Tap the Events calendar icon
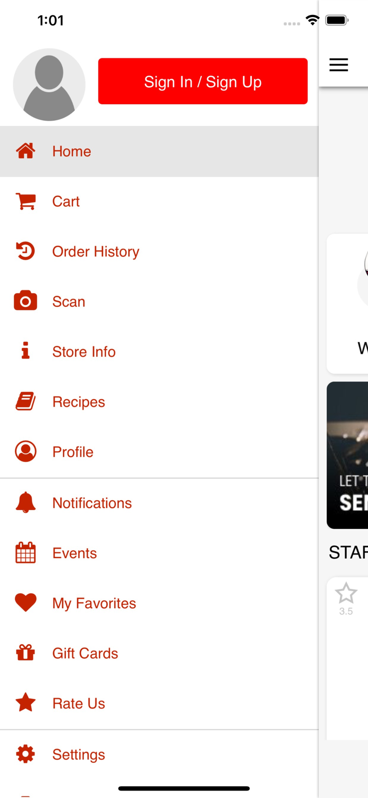 click(25, 553)
